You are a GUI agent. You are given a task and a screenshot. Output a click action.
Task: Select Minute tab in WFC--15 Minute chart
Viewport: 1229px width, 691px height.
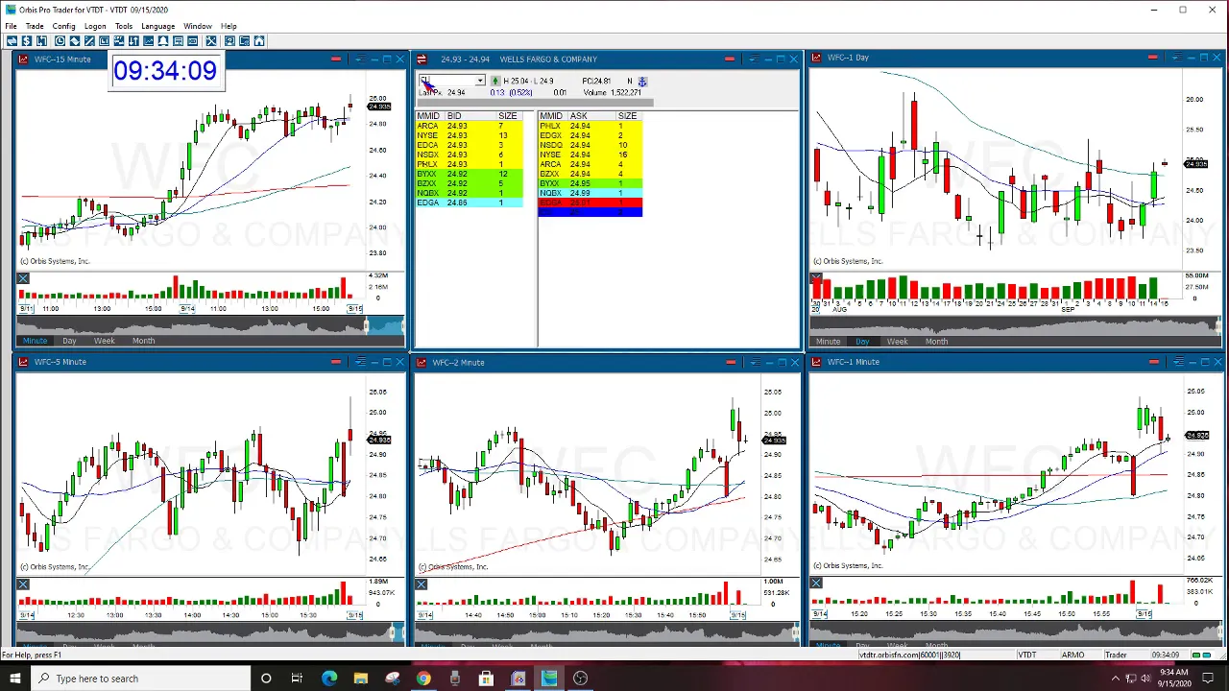35,341
